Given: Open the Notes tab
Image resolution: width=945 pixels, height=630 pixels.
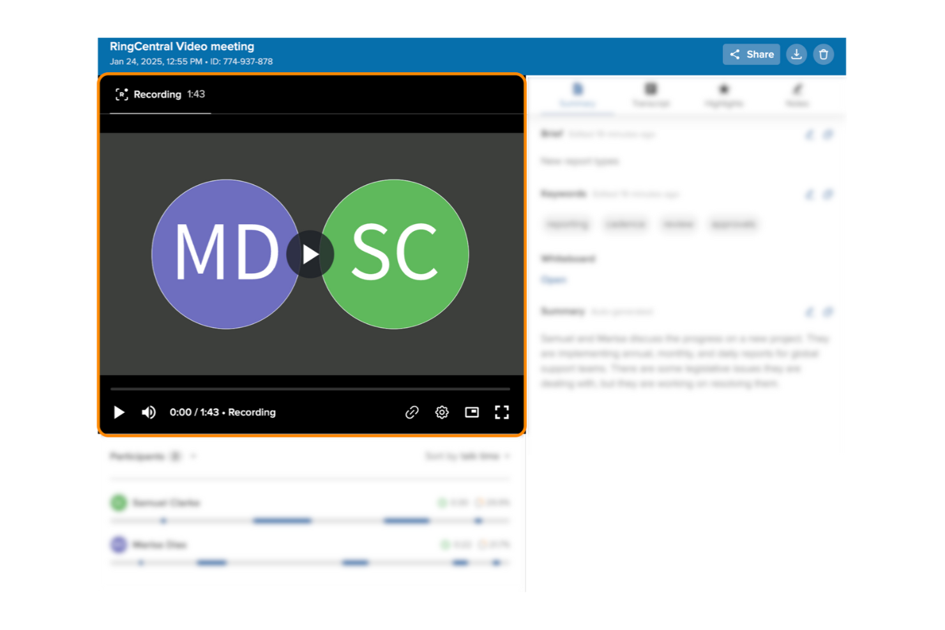Looking at the screenshot, I should [797, 95].
